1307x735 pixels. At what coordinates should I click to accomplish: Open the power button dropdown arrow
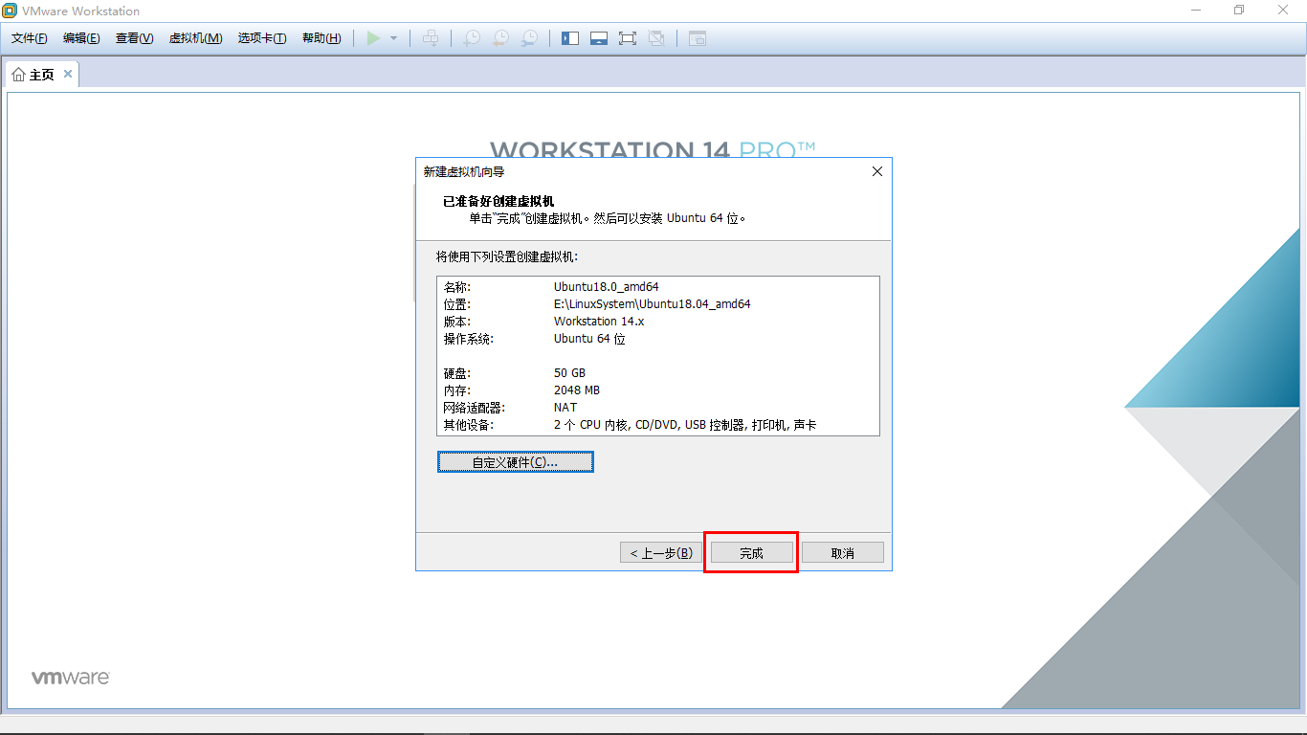pos(391,38)
